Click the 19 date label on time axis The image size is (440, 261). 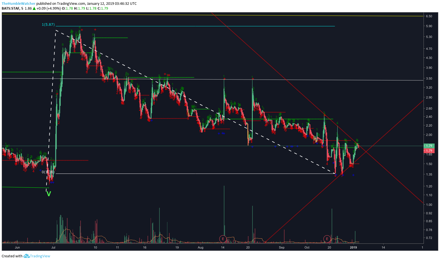pyautogui.click(x=177, y=248)
